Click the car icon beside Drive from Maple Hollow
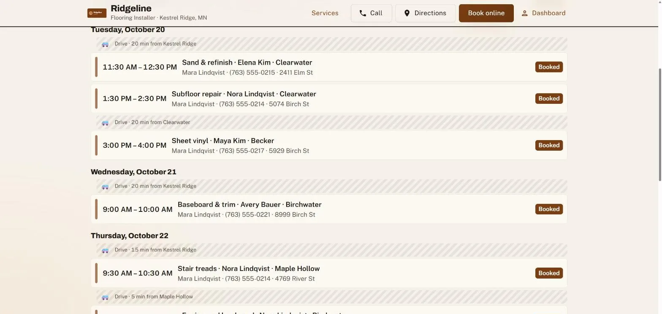This screenshot has width=662, height=314. (105, 297)
